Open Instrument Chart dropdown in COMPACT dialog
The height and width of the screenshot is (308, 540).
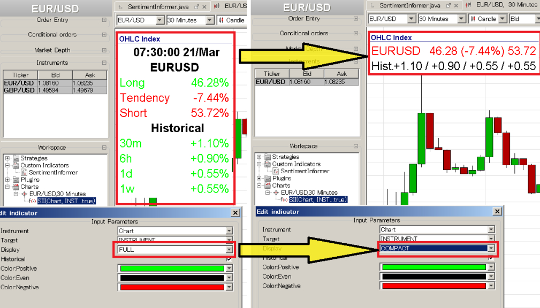[491, 229]
